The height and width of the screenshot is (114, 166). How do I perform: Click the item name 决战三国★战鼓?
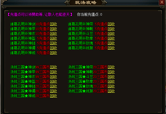(81, 91)
